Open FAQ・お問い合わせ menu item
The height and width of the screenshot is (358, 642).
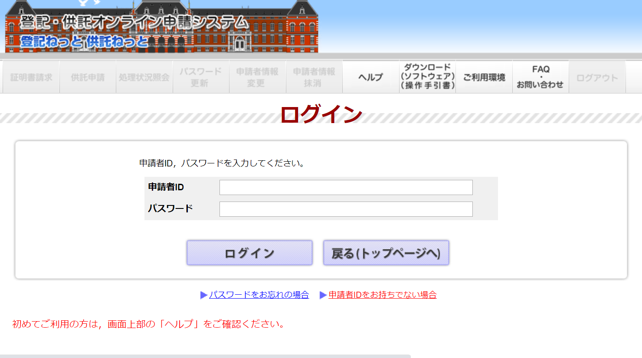click(x=540, y=77)
